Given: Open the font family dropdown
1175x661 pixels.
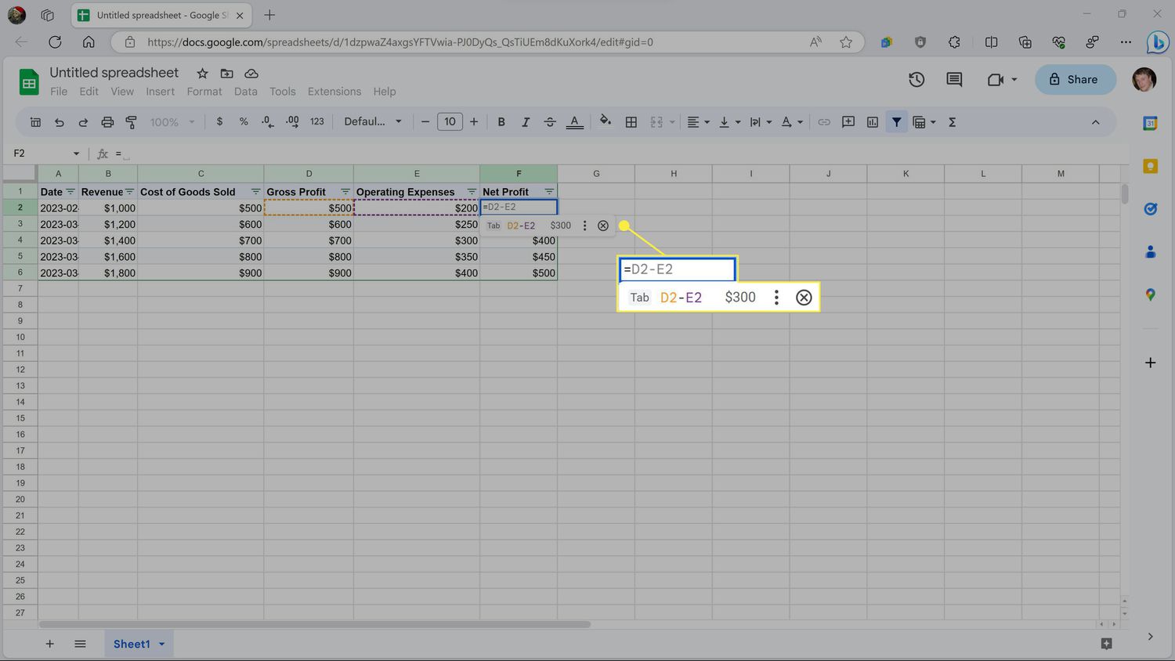Looking at the screenshot, I should 373,121.
